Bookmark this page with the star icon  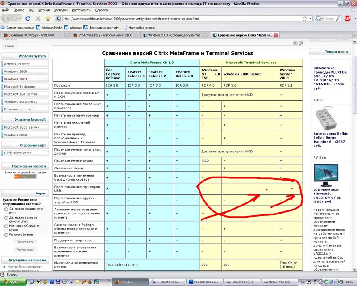tap(304, 18)
